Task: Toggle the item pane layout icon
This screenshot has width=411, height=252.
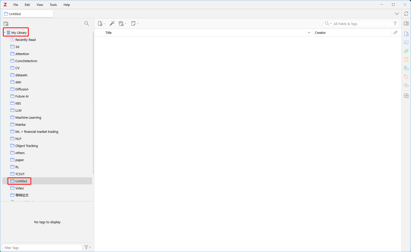Action: click(x=406, y=23)
